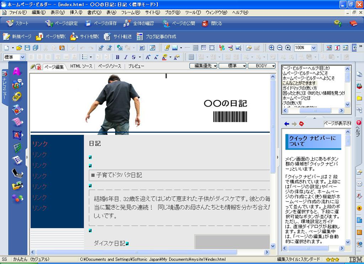Viewport: 364px width, 264px height.
Task: Switch to the ページ/ソース tab
Action: click(x=110, y=66)
